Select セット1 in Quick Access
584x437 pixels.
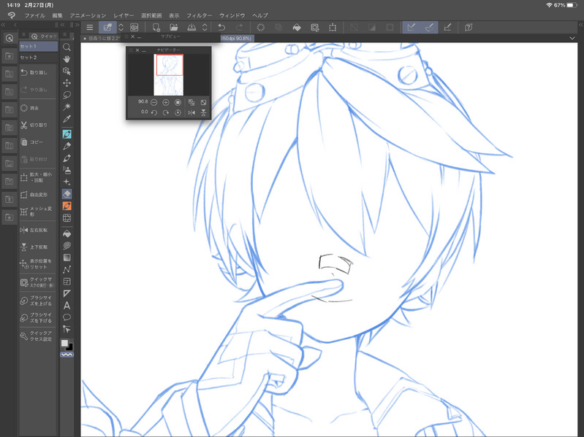pos(38,47)
